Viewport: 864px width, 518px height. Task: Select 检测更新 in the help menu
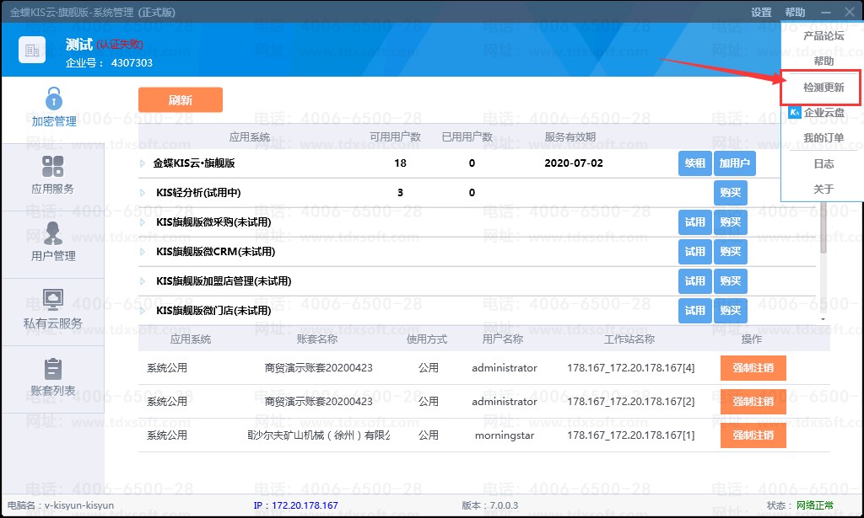tap(823, 88)
